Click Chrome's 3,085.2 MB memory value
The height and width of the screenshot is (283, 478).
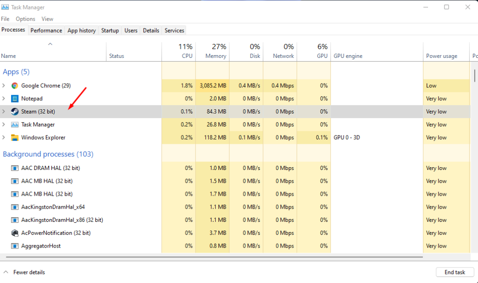click(213, 85)
